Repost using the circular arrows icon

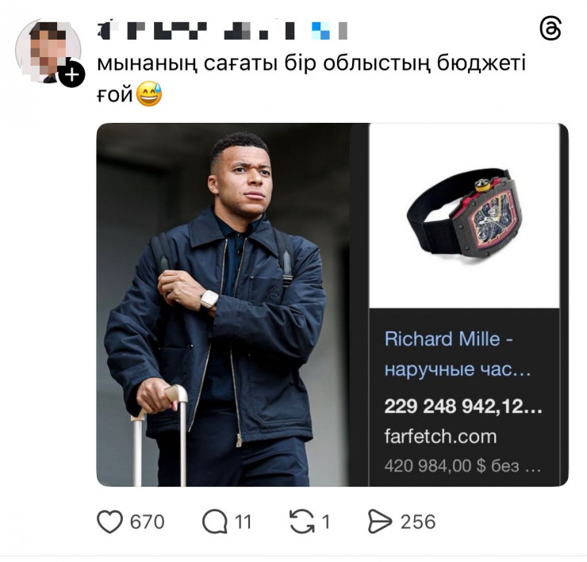[301, 521]
